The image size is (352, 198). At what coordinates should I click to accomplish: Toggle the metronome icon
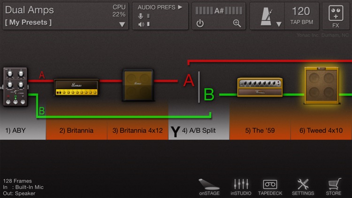coord(266,16)
